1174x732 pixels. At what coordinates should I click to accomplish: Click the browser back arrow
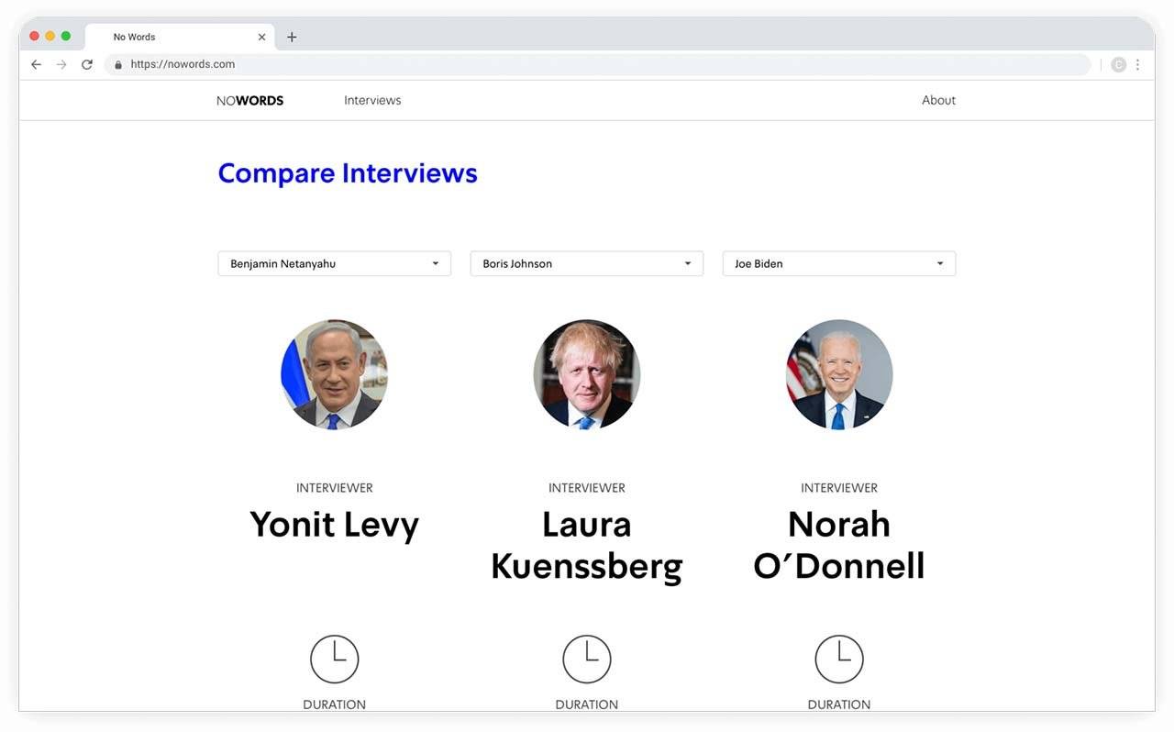pos(36,64)
